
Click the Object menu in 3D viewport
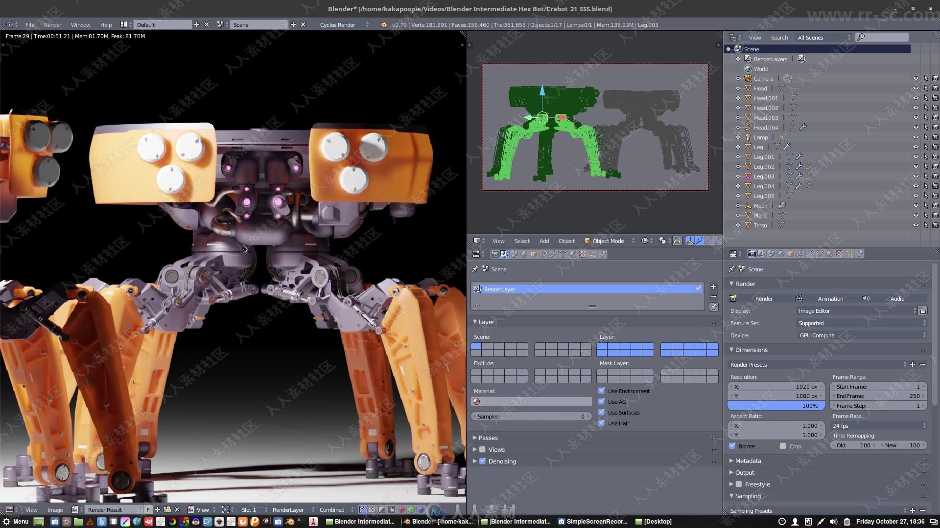[x=565, y=241]
